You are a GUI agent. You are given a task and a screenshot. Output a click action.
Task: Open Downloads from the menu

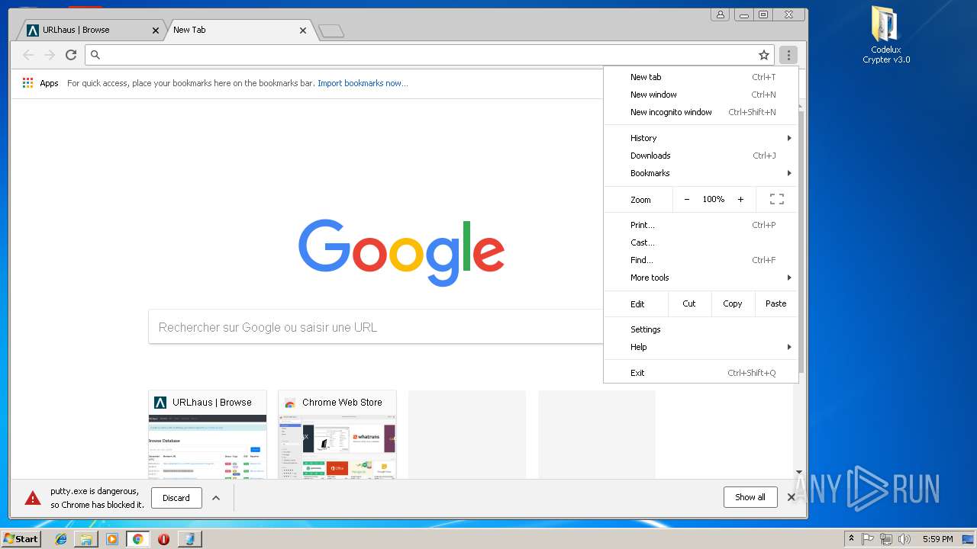point(701,156)
